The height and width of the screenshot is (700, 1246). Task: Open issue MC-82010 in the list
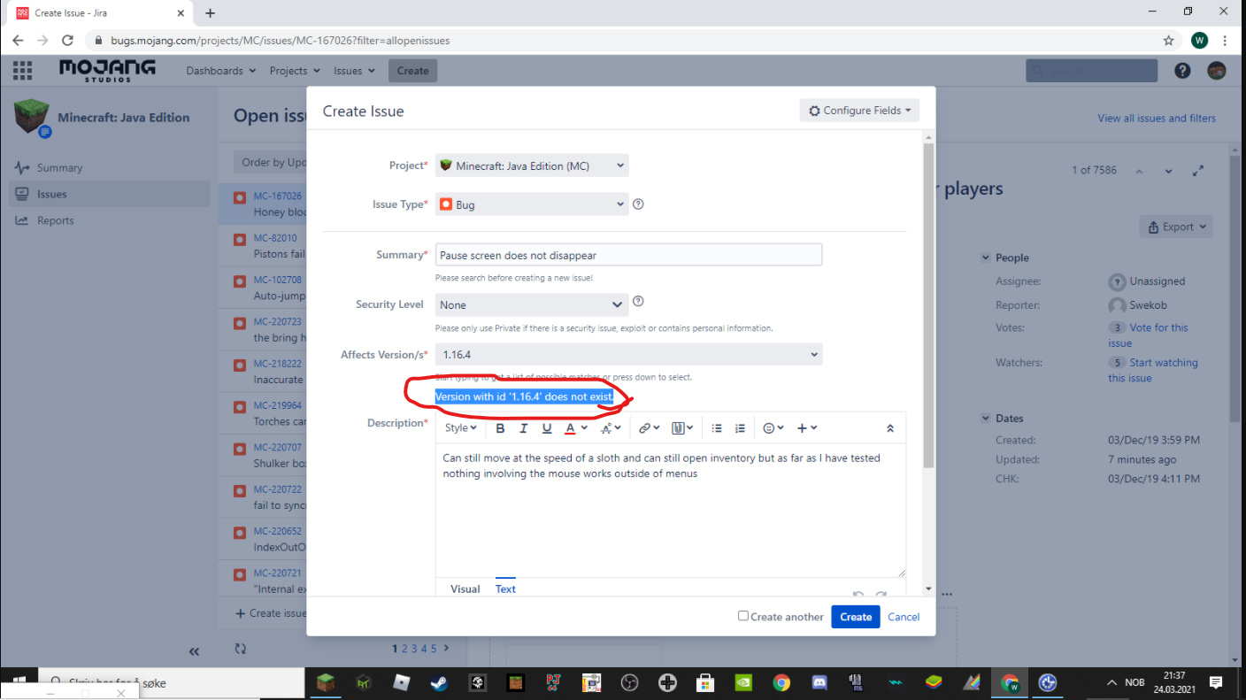pyautogui.click(x=275, y=238)
